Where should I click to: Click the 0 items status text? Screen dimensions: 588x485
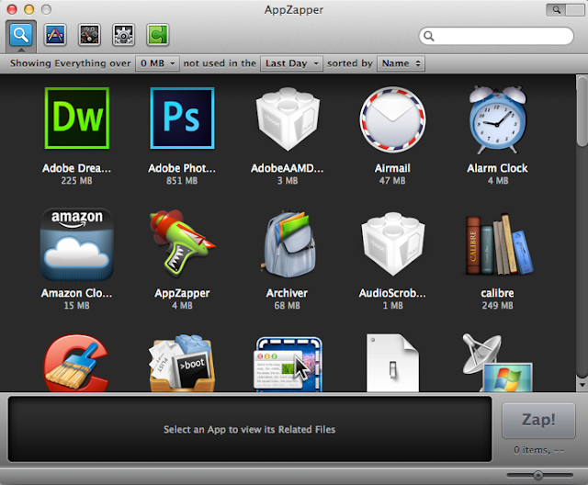point(539,450)
